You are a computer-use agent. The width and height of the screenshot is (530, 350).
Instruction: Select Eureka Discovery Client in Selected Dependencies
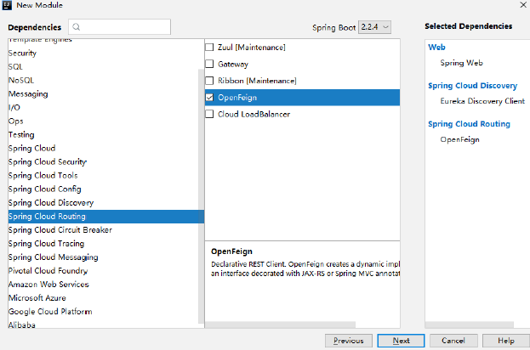(482, 101)
